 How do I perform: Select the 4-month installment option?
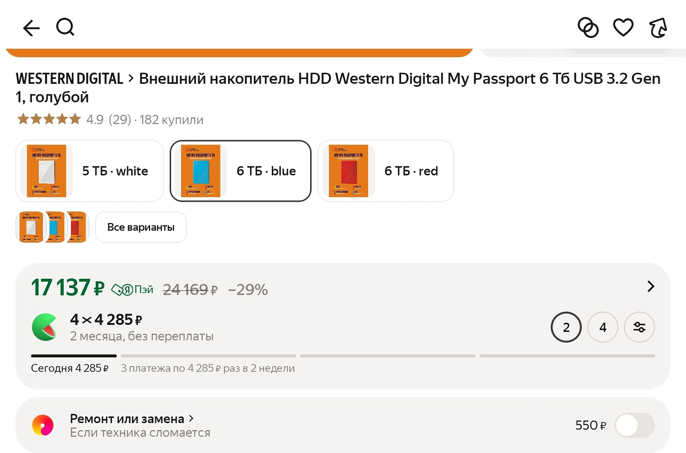click(603, 328)
